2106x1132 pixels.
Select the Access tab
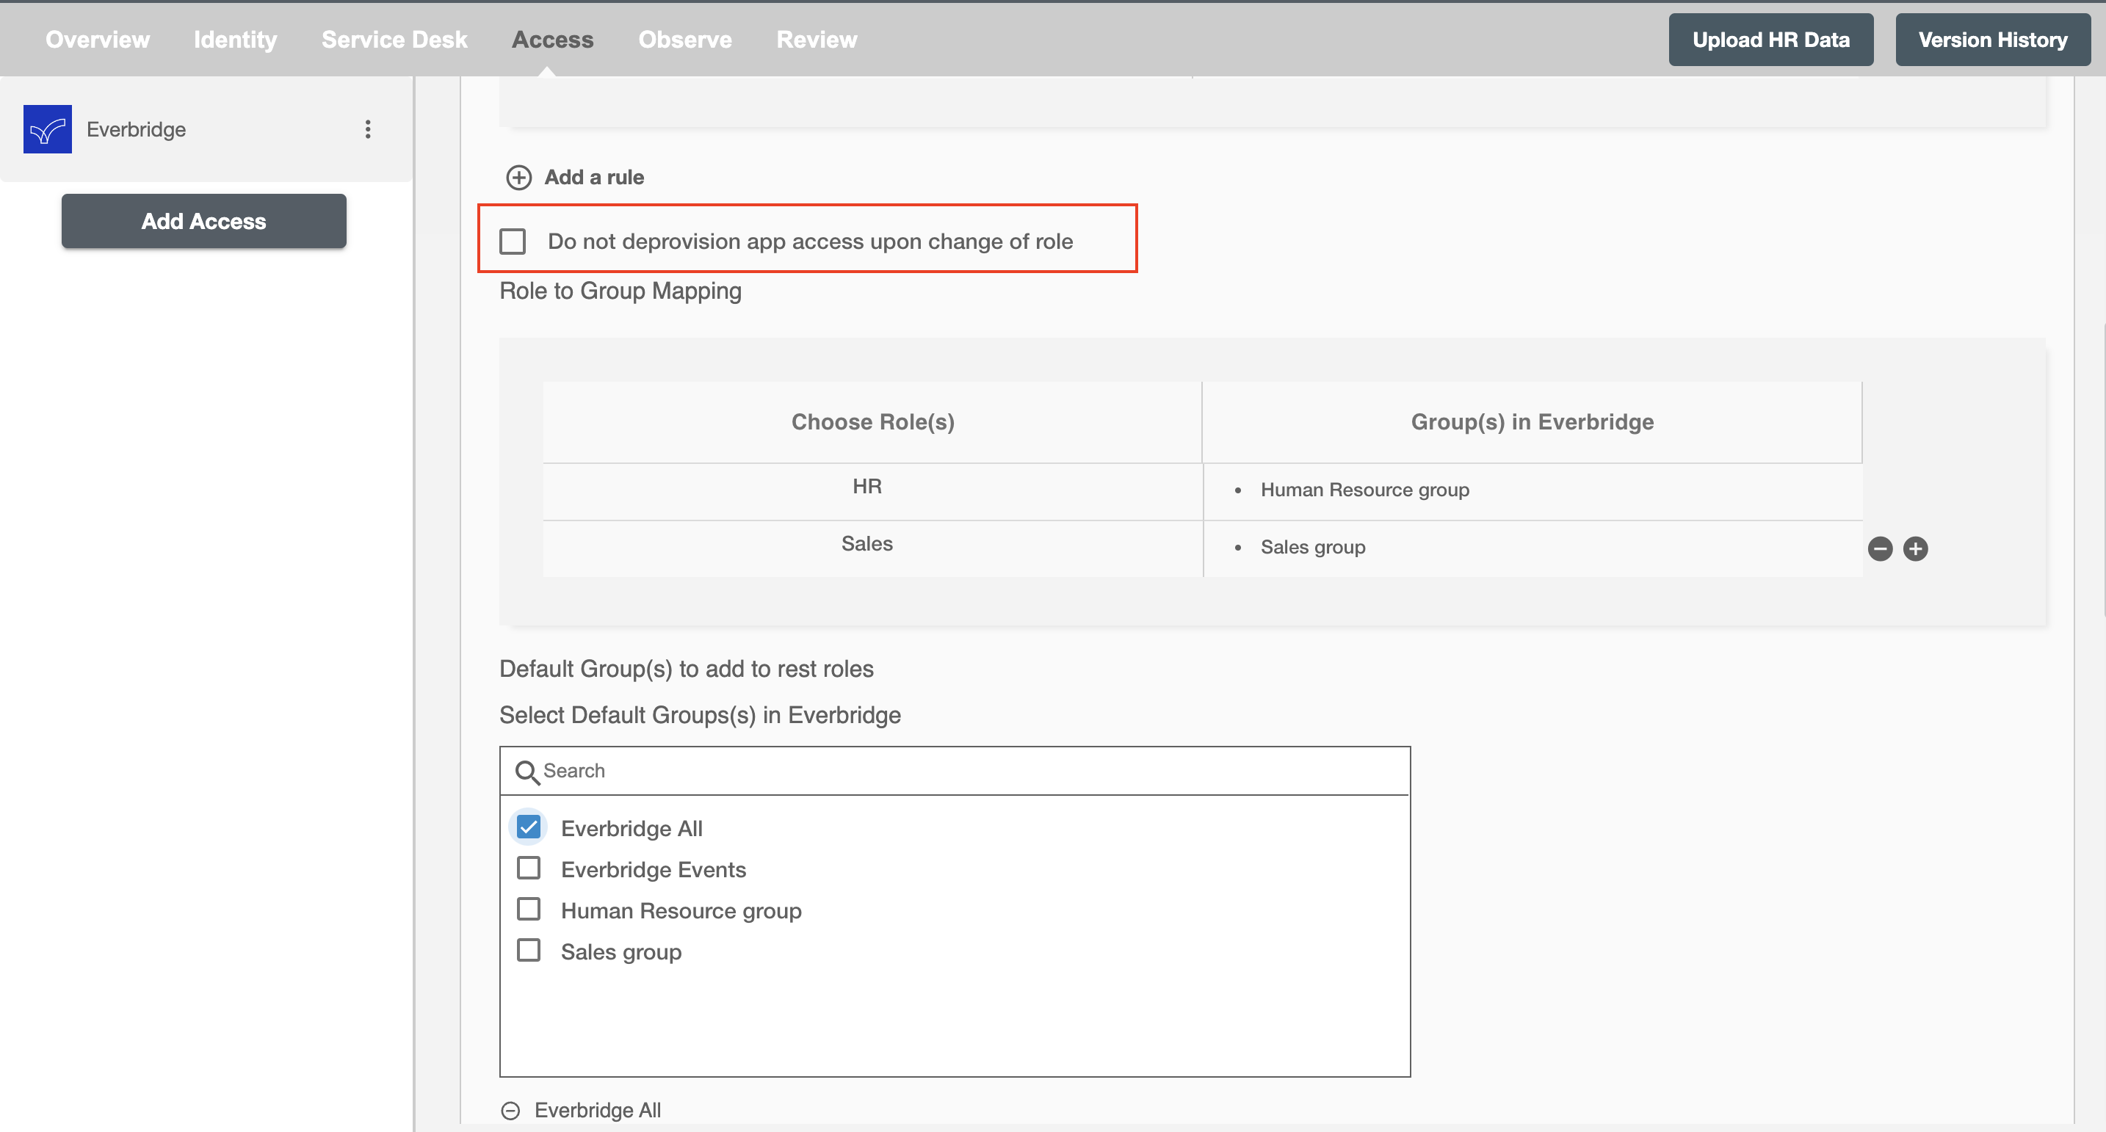(x=553, y=39)
